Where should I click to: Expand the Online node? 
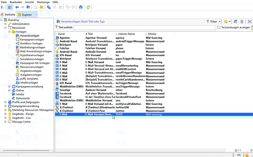[x=9, y=90]
